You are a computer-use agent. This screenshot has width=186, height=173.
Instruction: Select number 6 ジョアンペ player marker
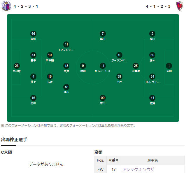[x=119, y=55]
